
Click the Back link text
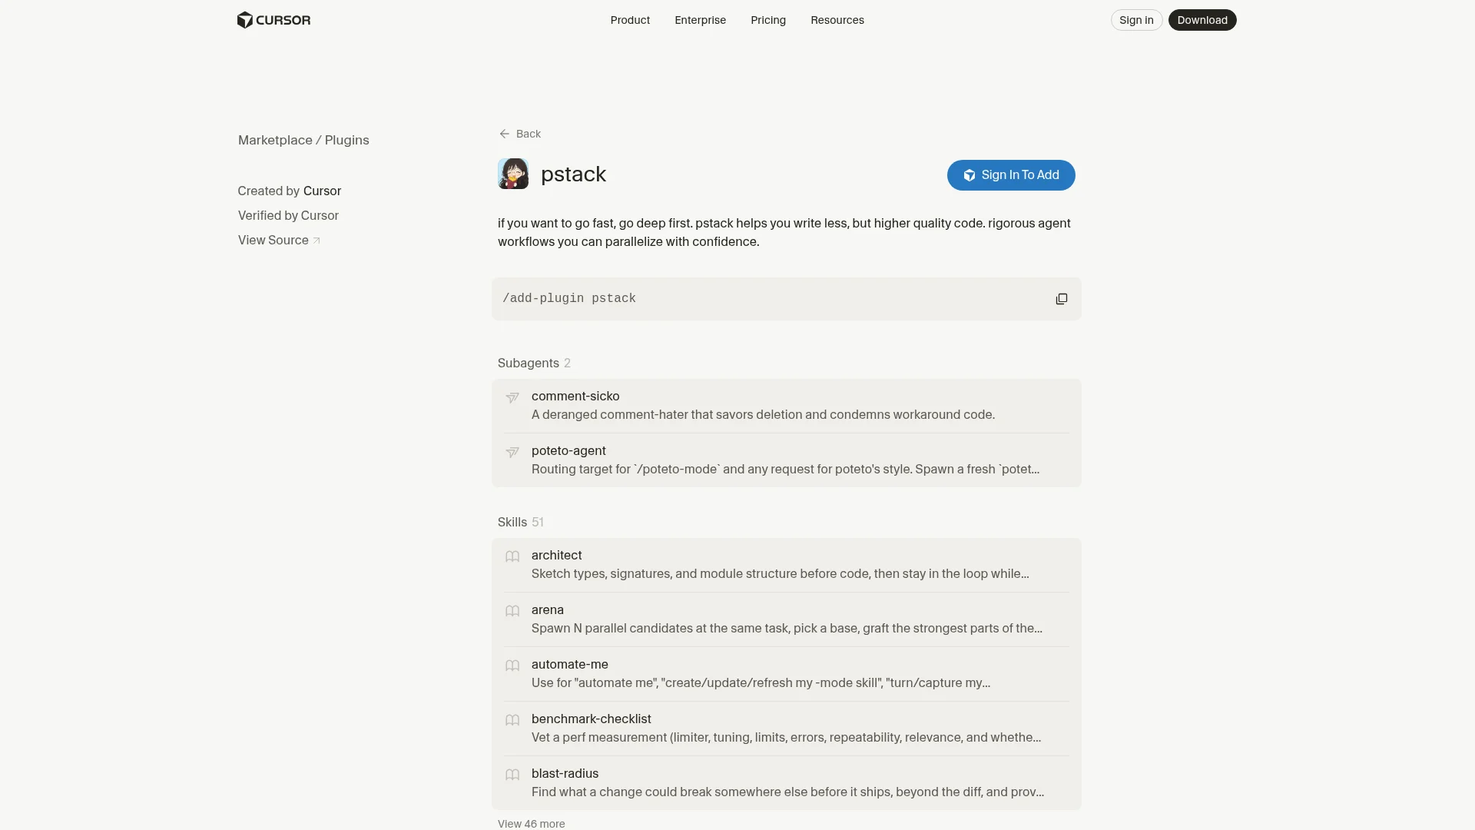[x=529, y=134]
